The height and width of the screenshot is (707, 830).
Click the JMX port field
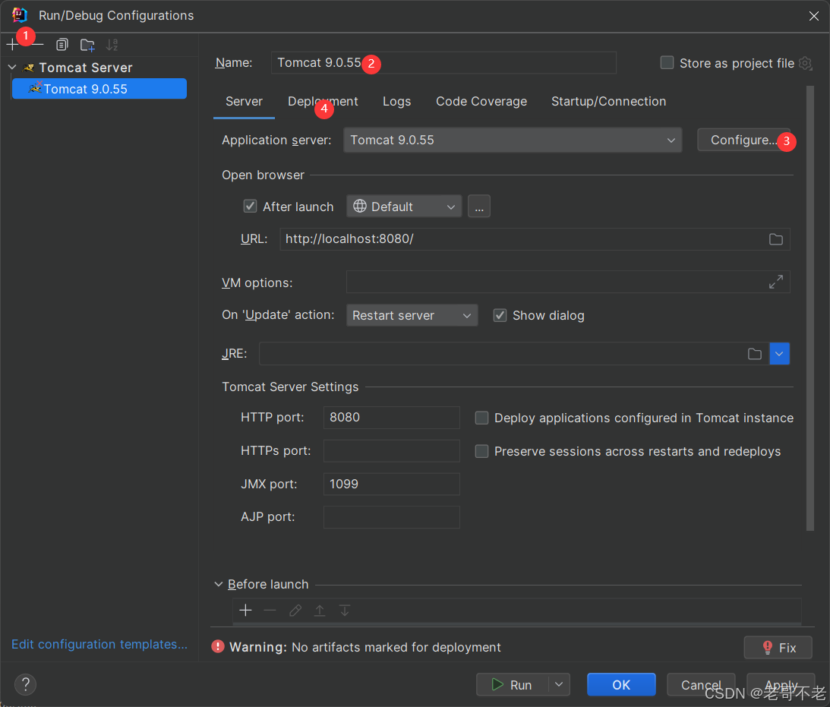point(392,484)
